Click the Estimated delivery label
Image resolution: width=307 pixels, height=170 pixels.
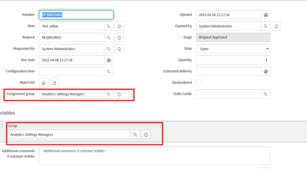pyautogui.click(x=177, y=71)
